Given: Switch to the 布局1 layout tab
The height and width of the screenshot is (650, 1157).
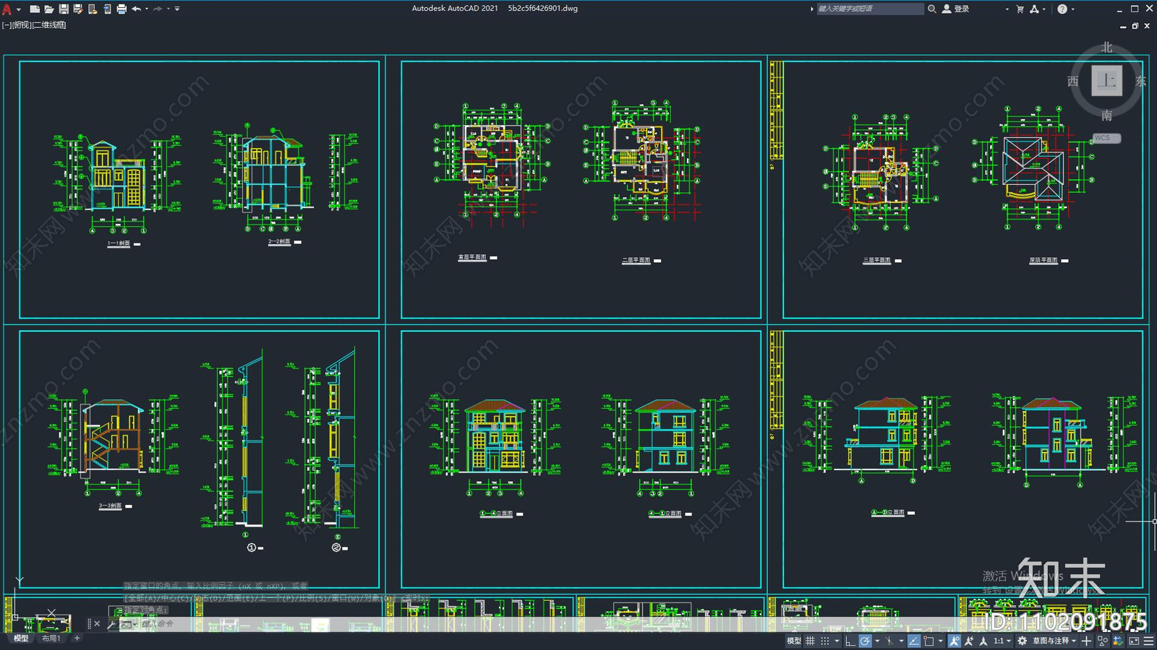Looking at the screenshot, I should (51, 638).
